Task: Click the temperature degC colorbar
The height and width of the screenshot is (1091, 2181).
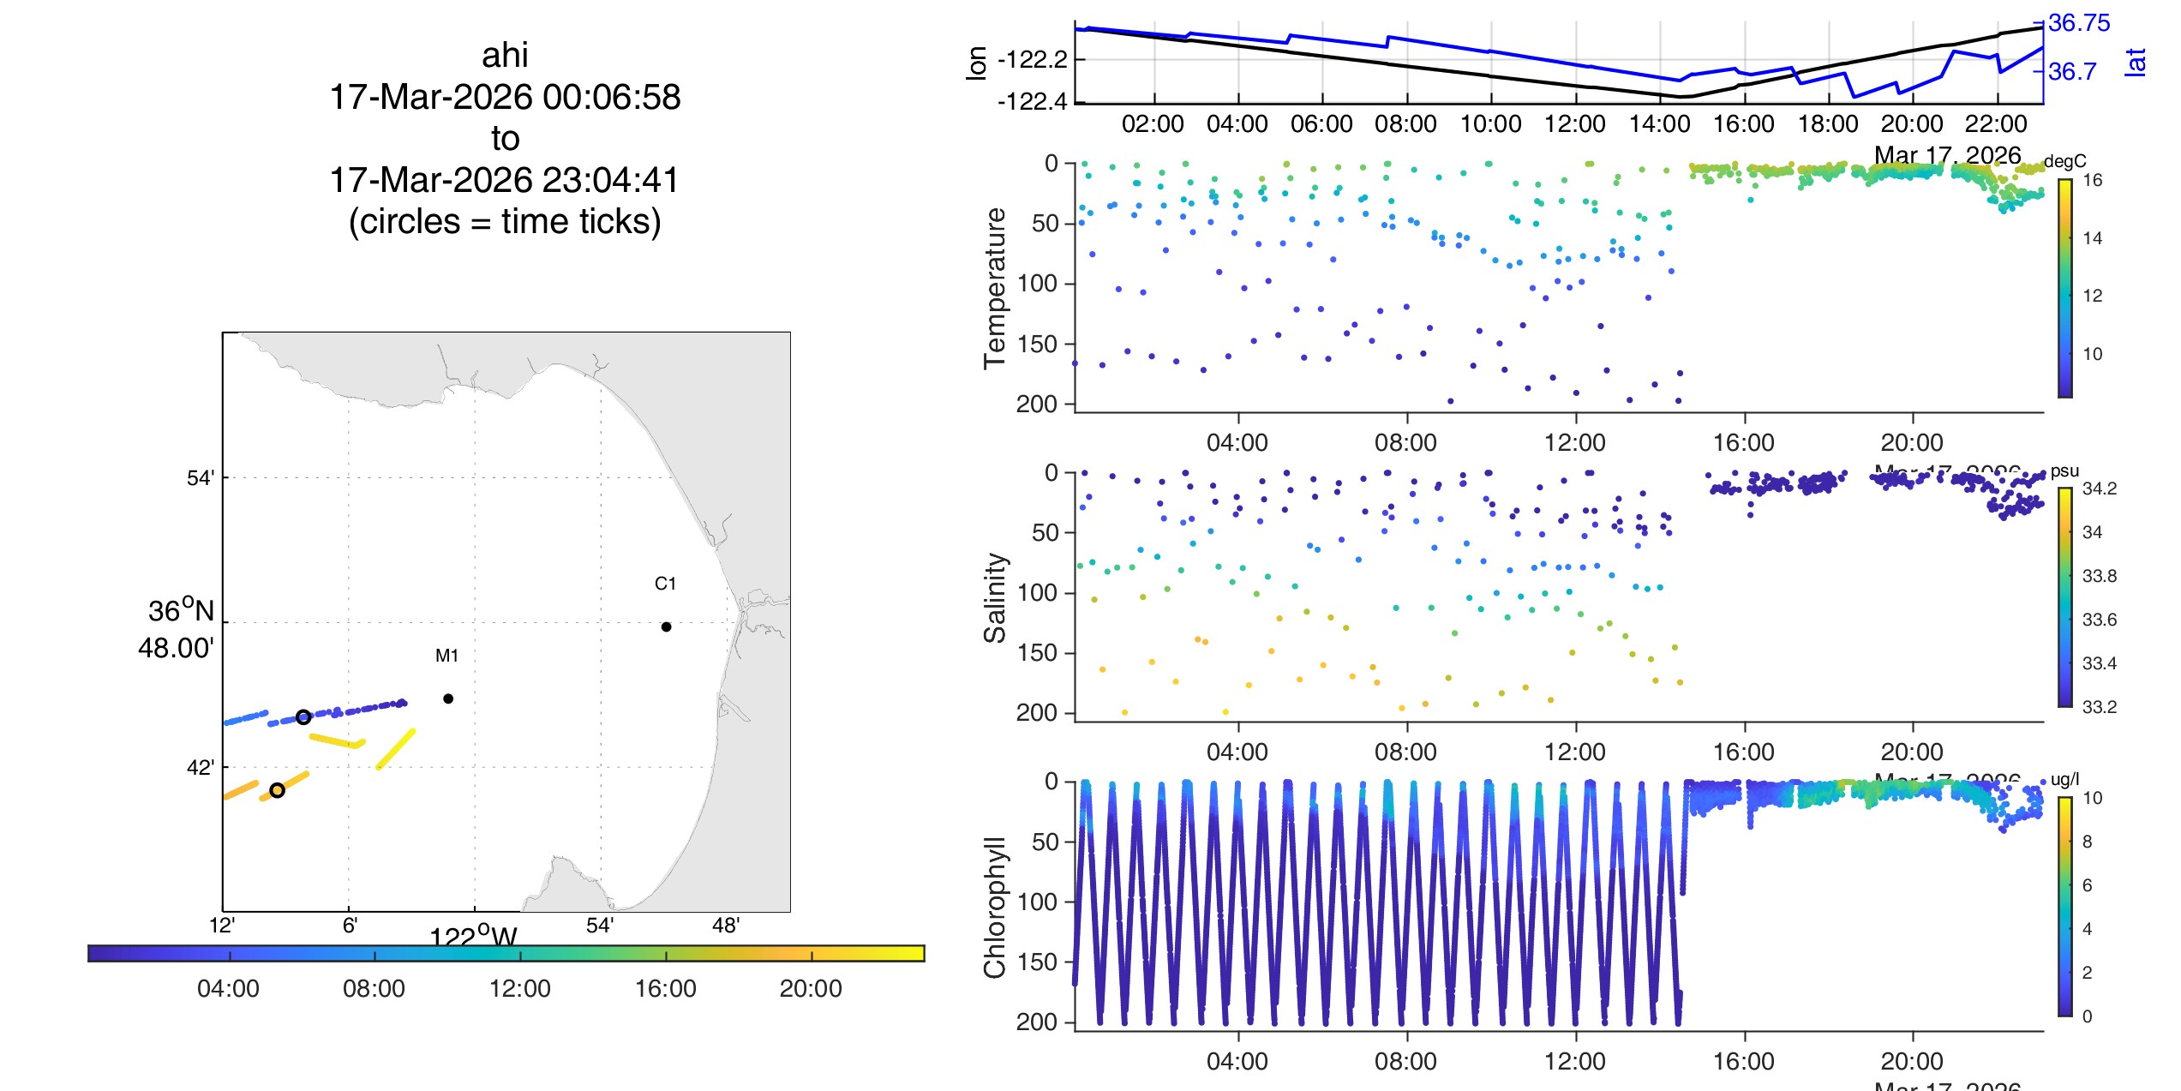Action: (x=2065, y=288)
